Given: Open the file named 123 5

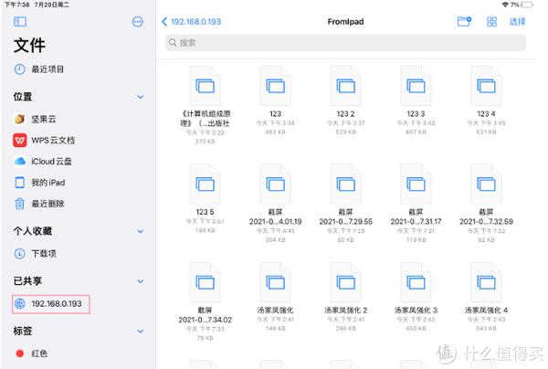Looking at the screenshot, I should tap(205, 199).
